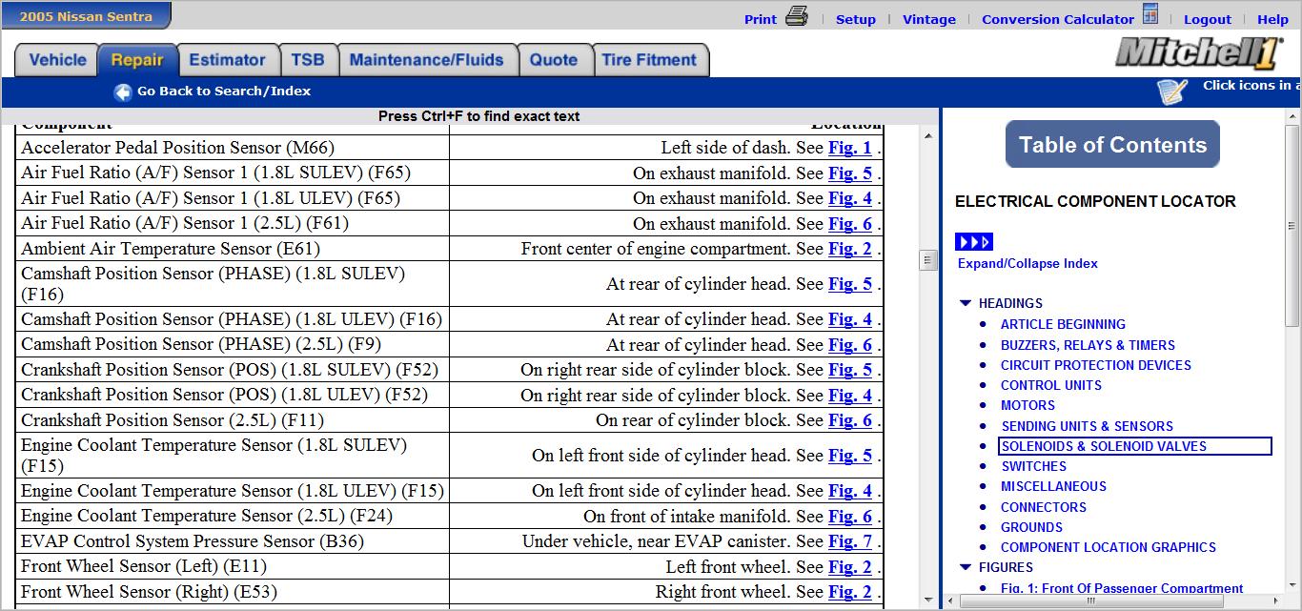The image size is (1302, 611).
Task: Go to SWITCHES section
Action: click(1033, 466)
